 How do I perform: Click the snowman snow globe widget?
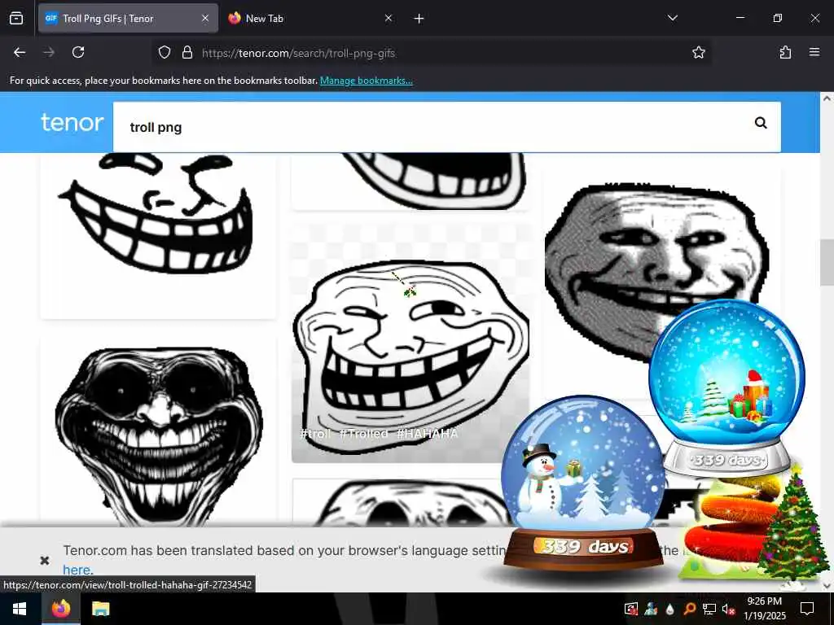coord(583,481)
